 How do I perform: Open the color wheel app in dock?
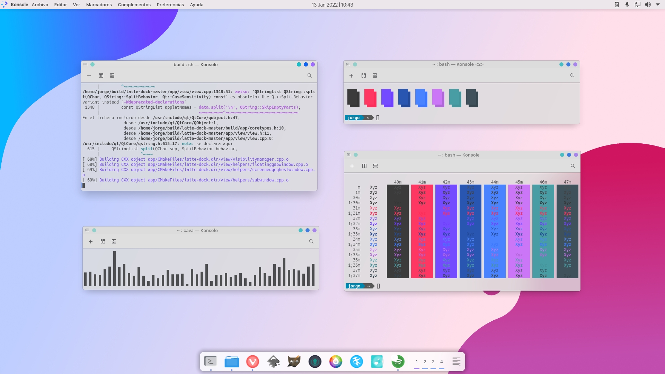point(336,362)
